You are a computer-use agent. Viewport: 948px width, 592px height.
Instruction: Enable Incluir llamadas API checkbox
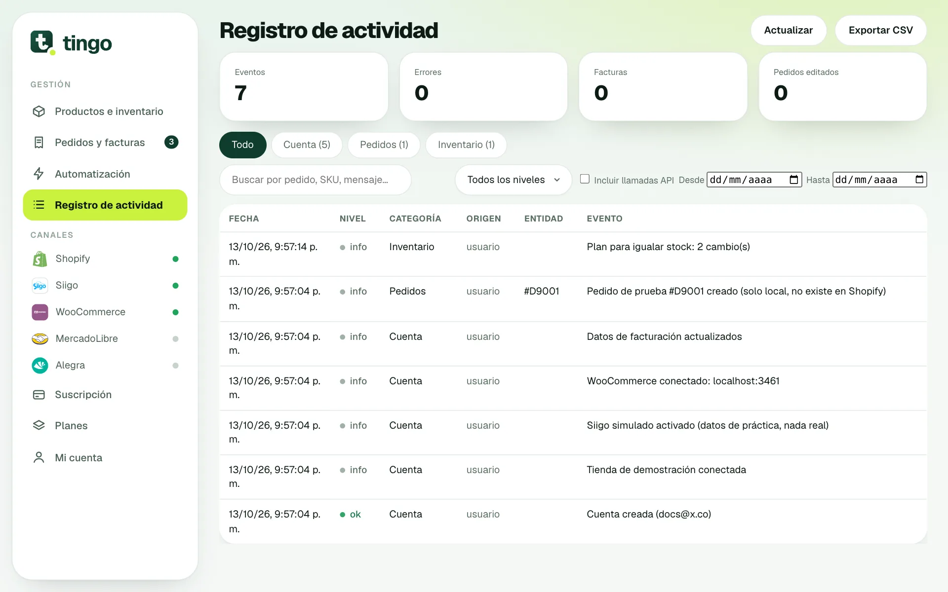click(585, 179)
